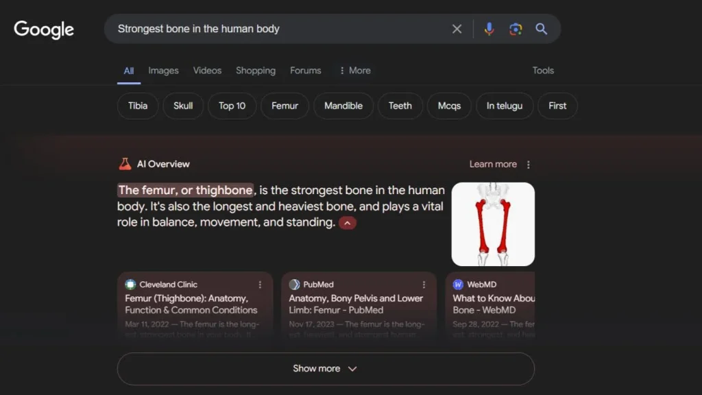Select the All tab
The width and height of the screenshot is (702, 395).
point(129,71)
